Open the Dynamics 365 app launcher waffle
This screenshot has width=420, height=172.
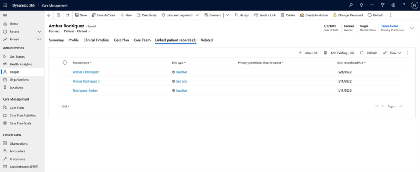coord(5,5)
